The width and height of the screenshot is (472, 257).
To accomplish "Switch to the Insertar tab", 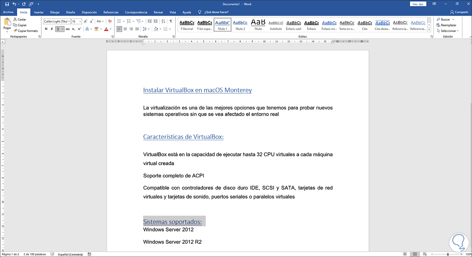I will [39, 12].
